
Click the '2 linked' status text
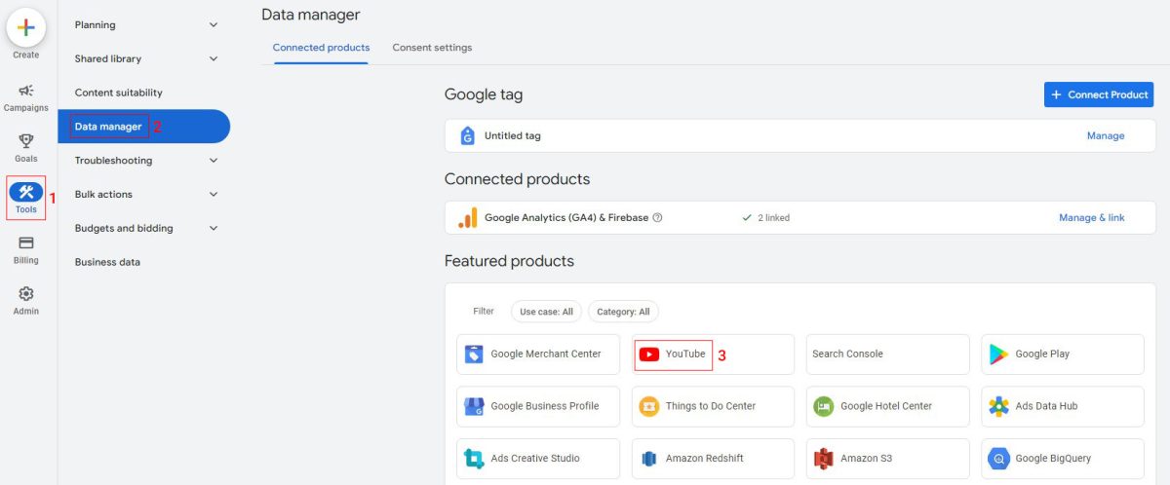(x=773, y=218)
